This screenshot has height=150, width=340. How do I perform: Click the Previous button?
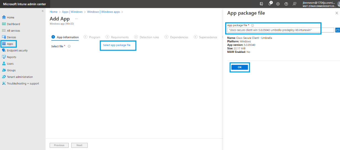(x=59, y=145)
